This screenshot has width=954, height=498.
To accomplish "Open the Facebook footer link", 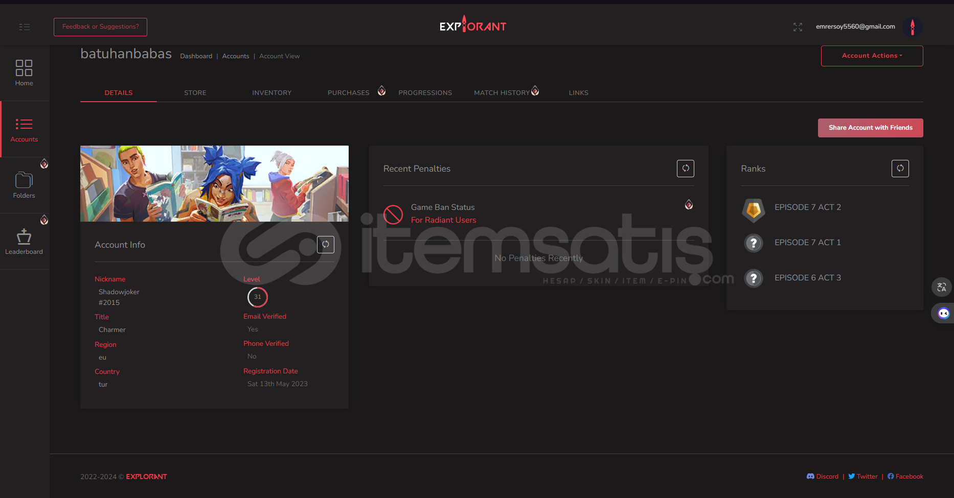I will point(905,477).
